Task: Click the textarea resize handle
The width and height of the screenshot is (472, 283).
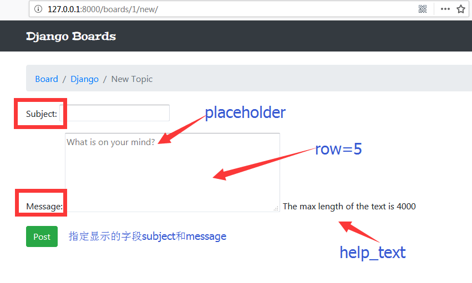Action: [x=276, y=208]
